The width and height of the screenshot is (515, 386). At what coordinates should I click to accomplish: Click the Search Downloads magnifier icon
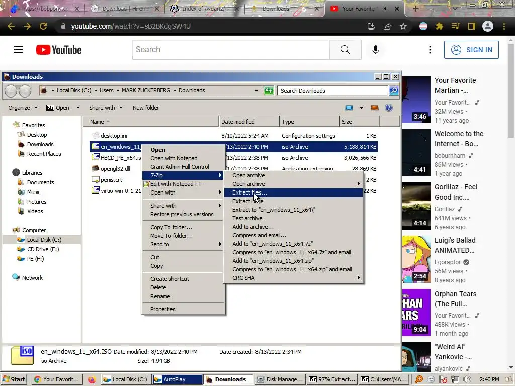(x=394, y=91)
